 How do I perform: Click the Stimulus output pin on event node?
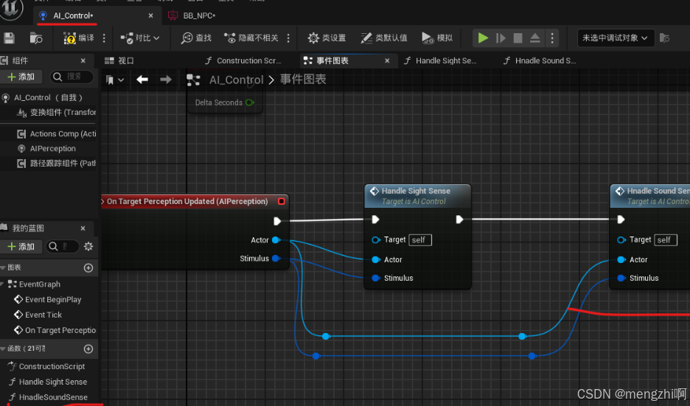tap(276, 259)
